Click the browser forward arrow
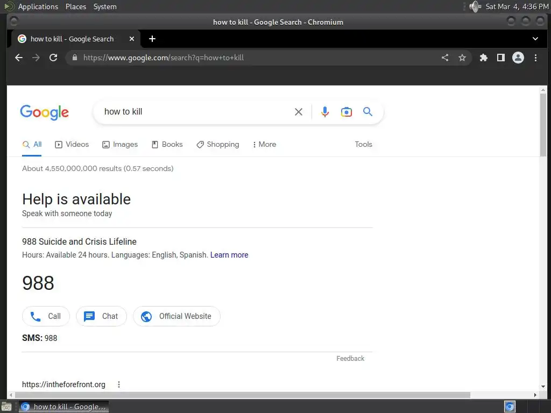Image resolution: width=551 pixels, height=413 pixels. pyautogui.click(x=36, y=58)
